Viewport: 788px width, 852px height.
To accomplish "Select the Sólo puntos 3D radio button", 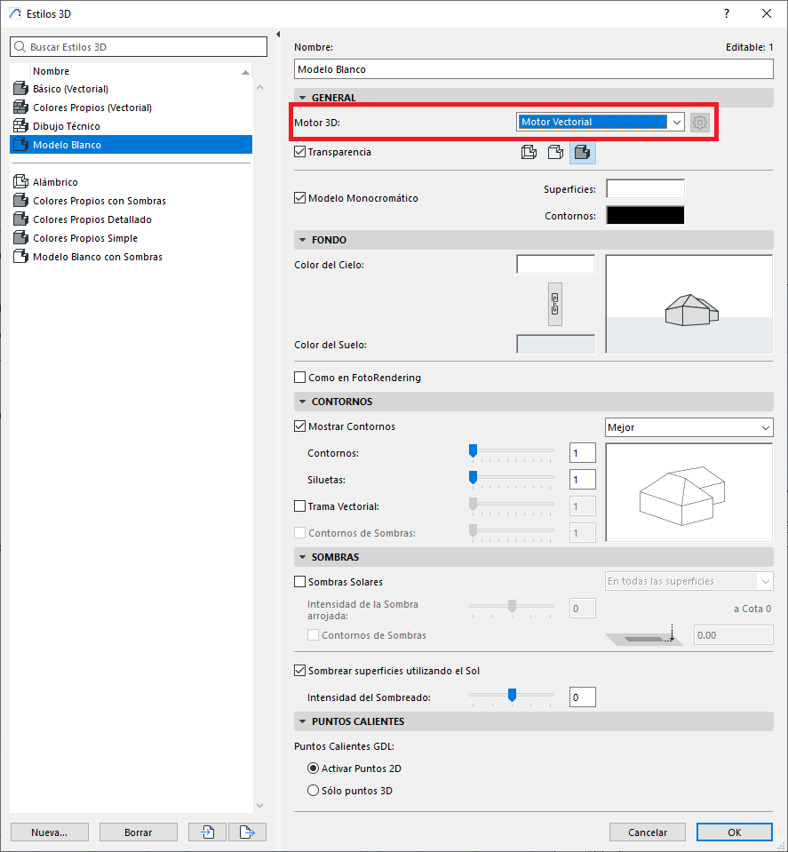I will 313,791.
